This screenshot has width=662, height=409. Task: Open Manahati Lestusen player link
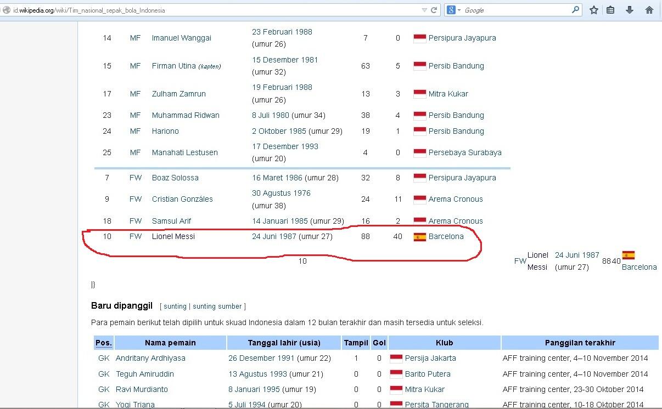point(185,152)
